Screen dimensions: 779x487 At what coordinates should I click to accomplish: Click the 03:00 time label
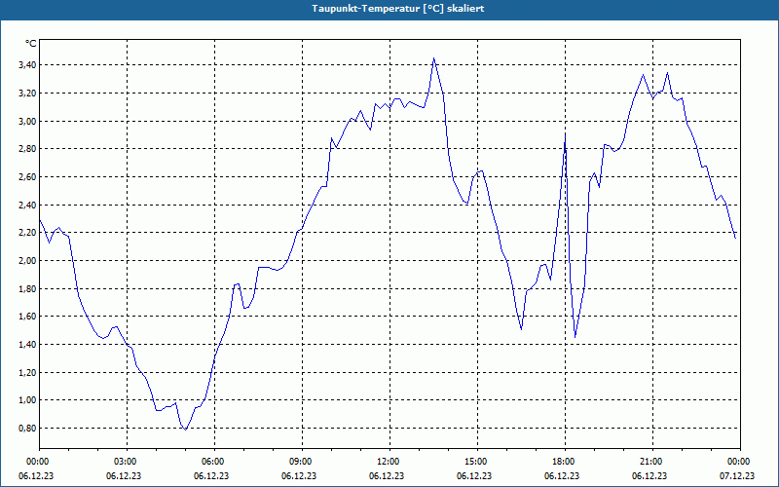pyautogui.click(x=127, y=462)
